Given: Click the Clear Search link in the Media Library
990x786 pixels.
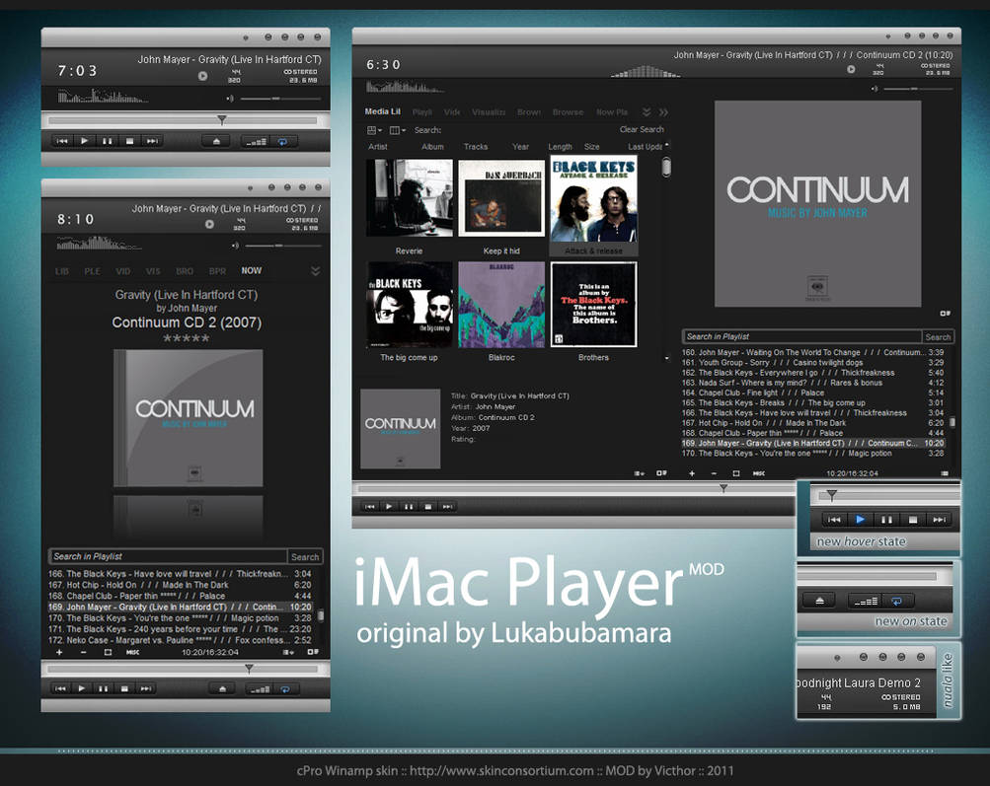Looking at the screenshot, I should 641,129.
